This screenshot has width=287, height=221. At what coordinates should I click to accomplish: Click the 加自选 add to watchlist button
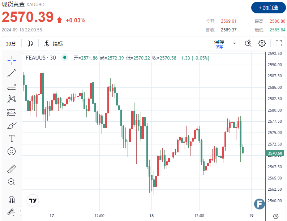tap(268, 8)
